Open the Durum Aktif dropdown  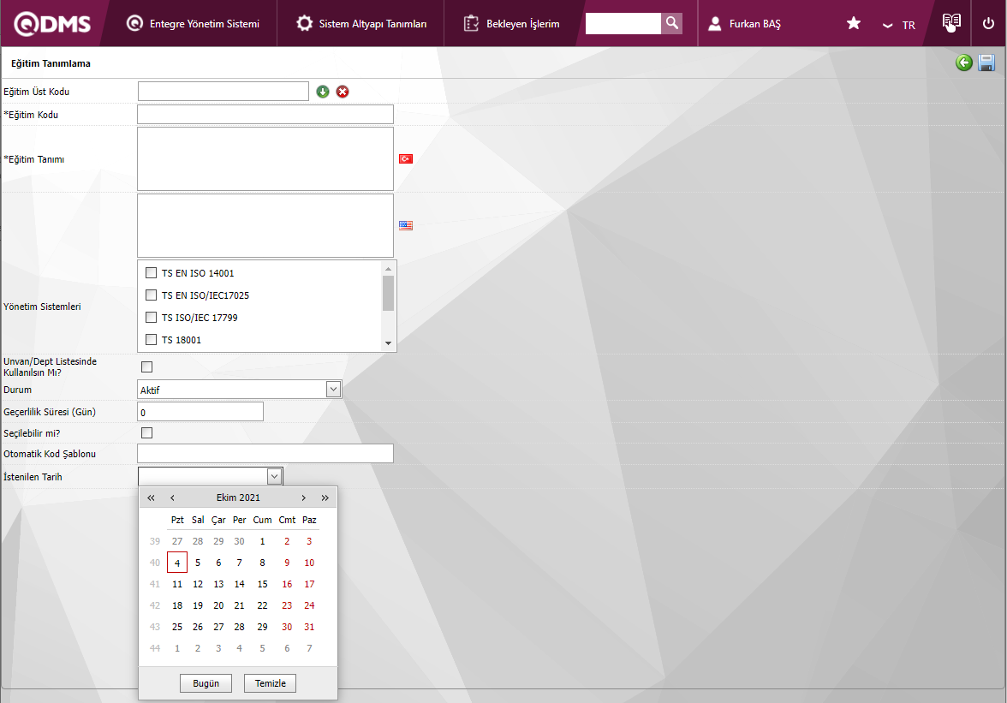coord(240,390)
